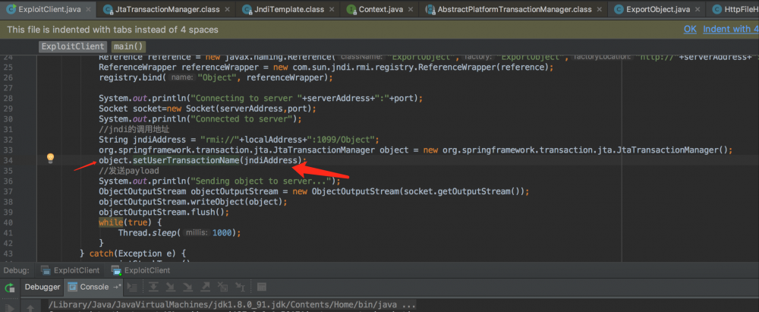Click line number 40 in the gutter
The width and height of the screenshot is (759, 312).
coord(8,222)
